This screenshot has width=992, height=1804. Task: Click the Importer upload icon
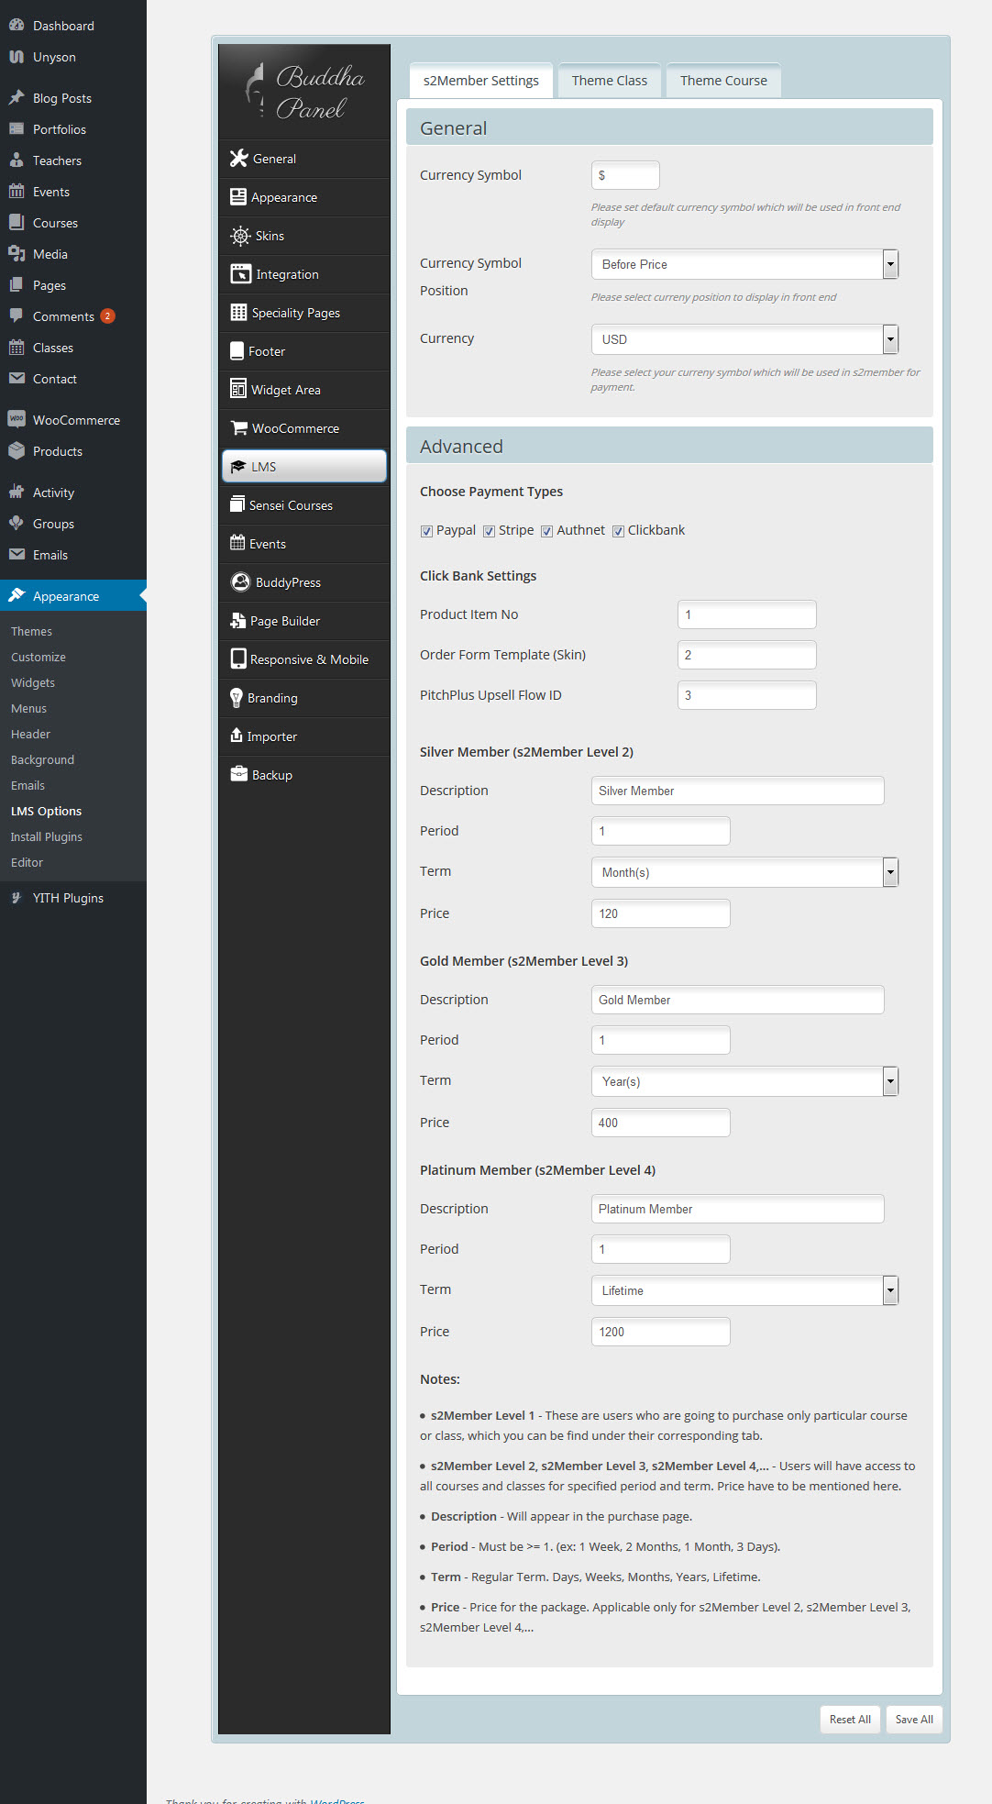pos(237,736)
